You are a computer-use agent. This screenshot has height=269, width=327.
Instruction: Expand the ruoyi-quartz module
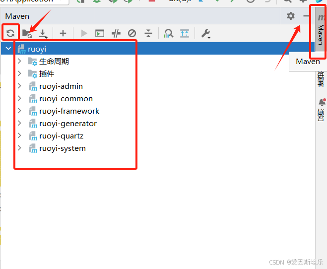[19, 135]
